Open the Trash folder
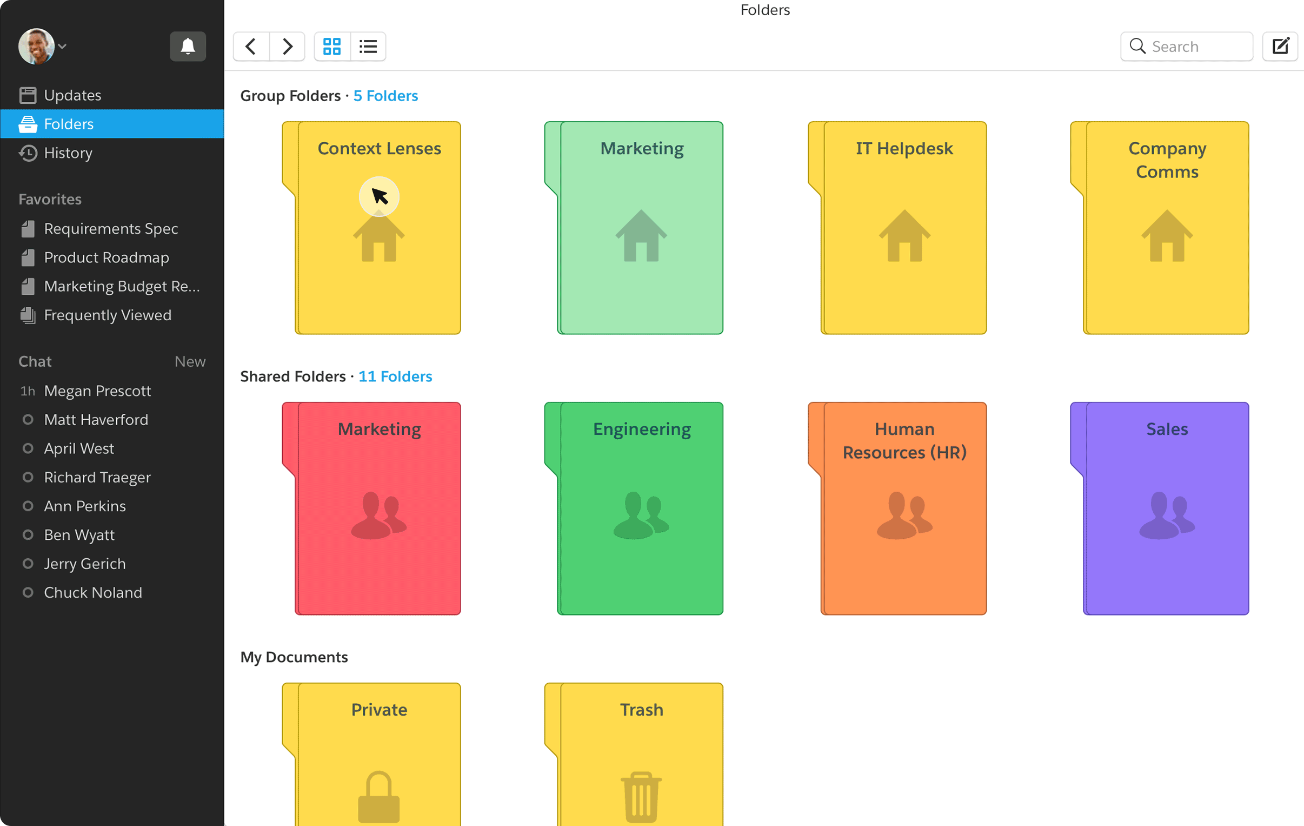 click(634, 755)
